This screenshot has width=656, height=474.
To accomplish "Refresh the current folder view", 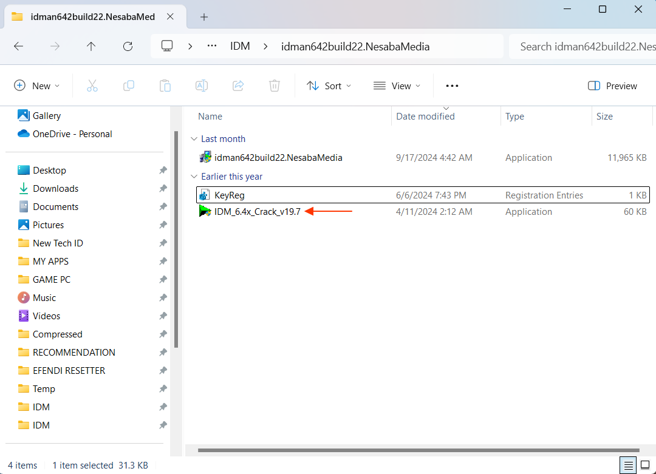I will tap(128, 46).
